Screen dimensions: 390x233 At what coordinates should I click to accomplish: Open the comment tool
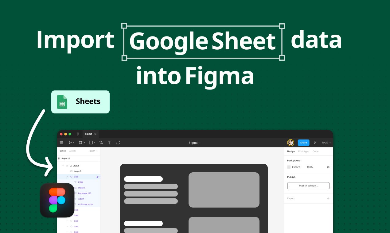click(118, 142)
